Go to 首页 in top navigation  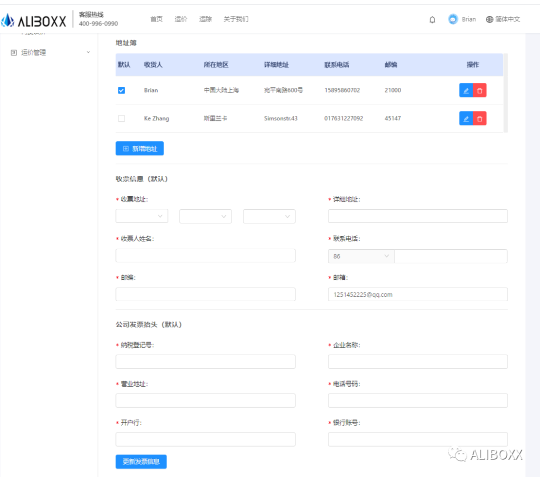(x=156, y=19)
